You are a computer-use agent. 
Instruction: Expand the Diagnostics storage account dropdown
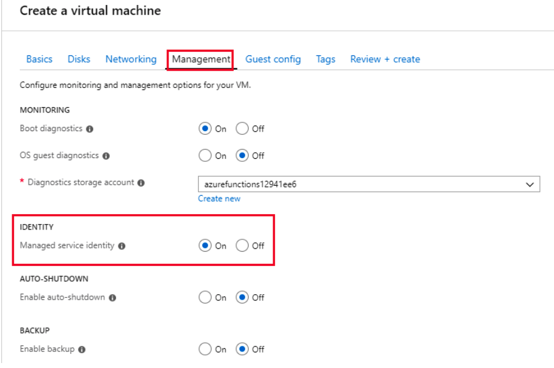[368, 184]
